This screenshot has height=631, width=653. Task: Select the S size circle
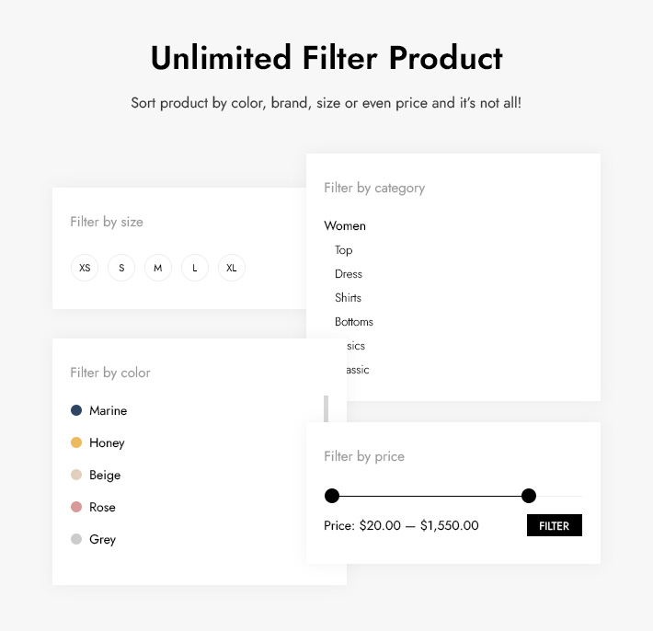(x=121, y=268)
